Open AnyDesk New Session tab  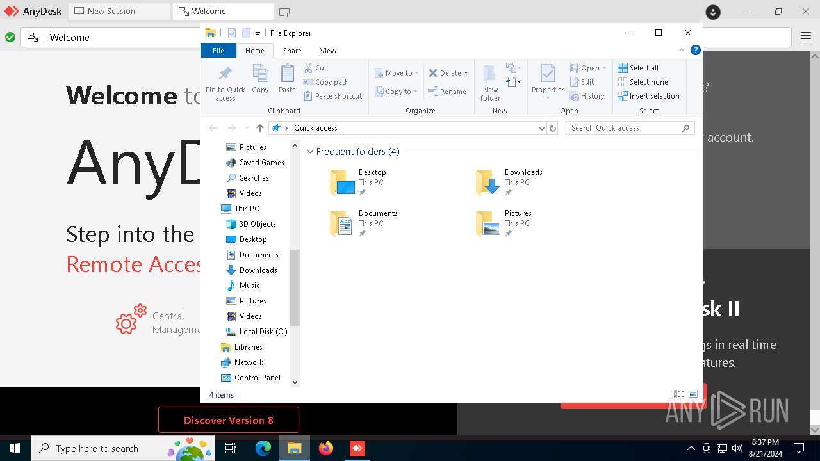[119, 11]
